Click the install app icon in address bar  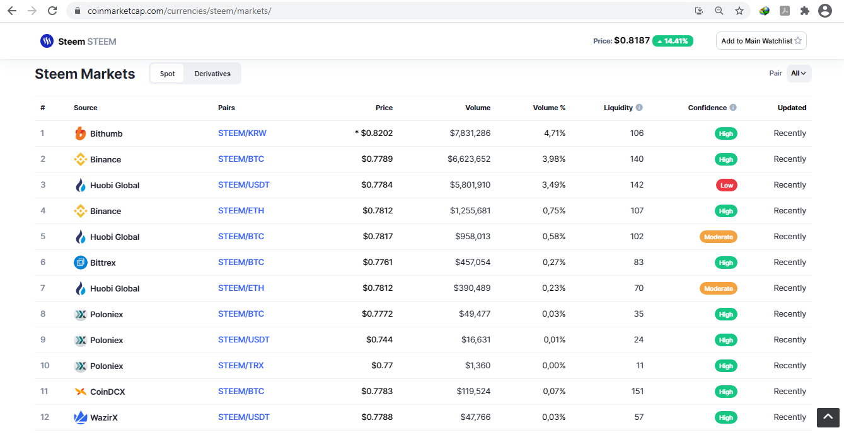(698, 11)
